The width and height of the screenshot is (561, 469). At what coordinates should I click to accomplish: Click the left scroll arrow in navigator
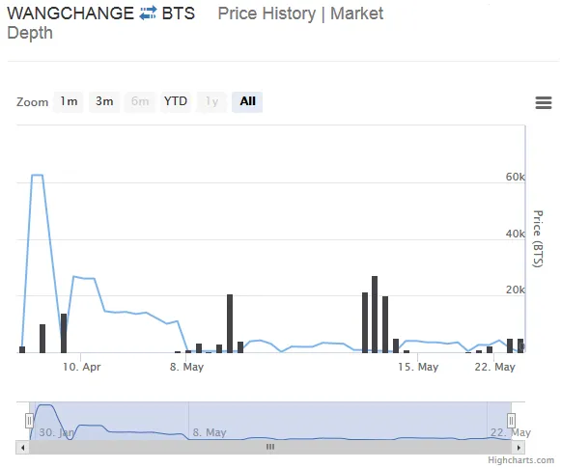[x=23, y=447]
